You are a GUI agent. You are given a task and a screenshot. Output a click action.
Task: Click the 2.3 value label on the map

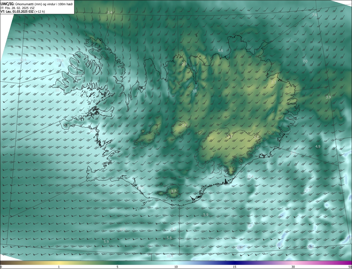coord(274,82)
